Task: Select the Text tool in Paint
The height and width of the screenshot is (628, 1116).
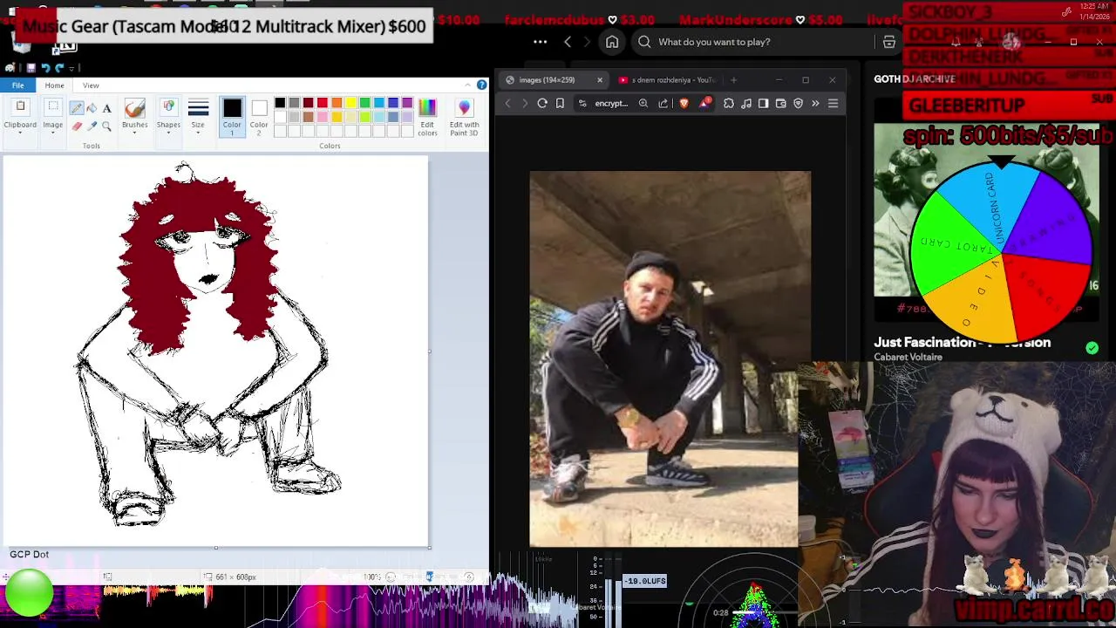Action: (x=106, y=108)
